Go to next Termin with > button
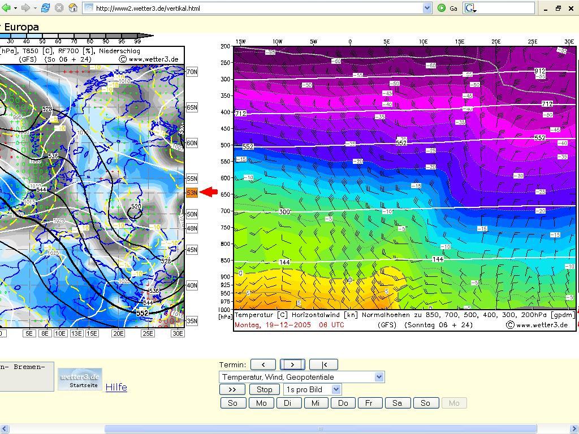 pyautogui.click(x=292, y=364)
